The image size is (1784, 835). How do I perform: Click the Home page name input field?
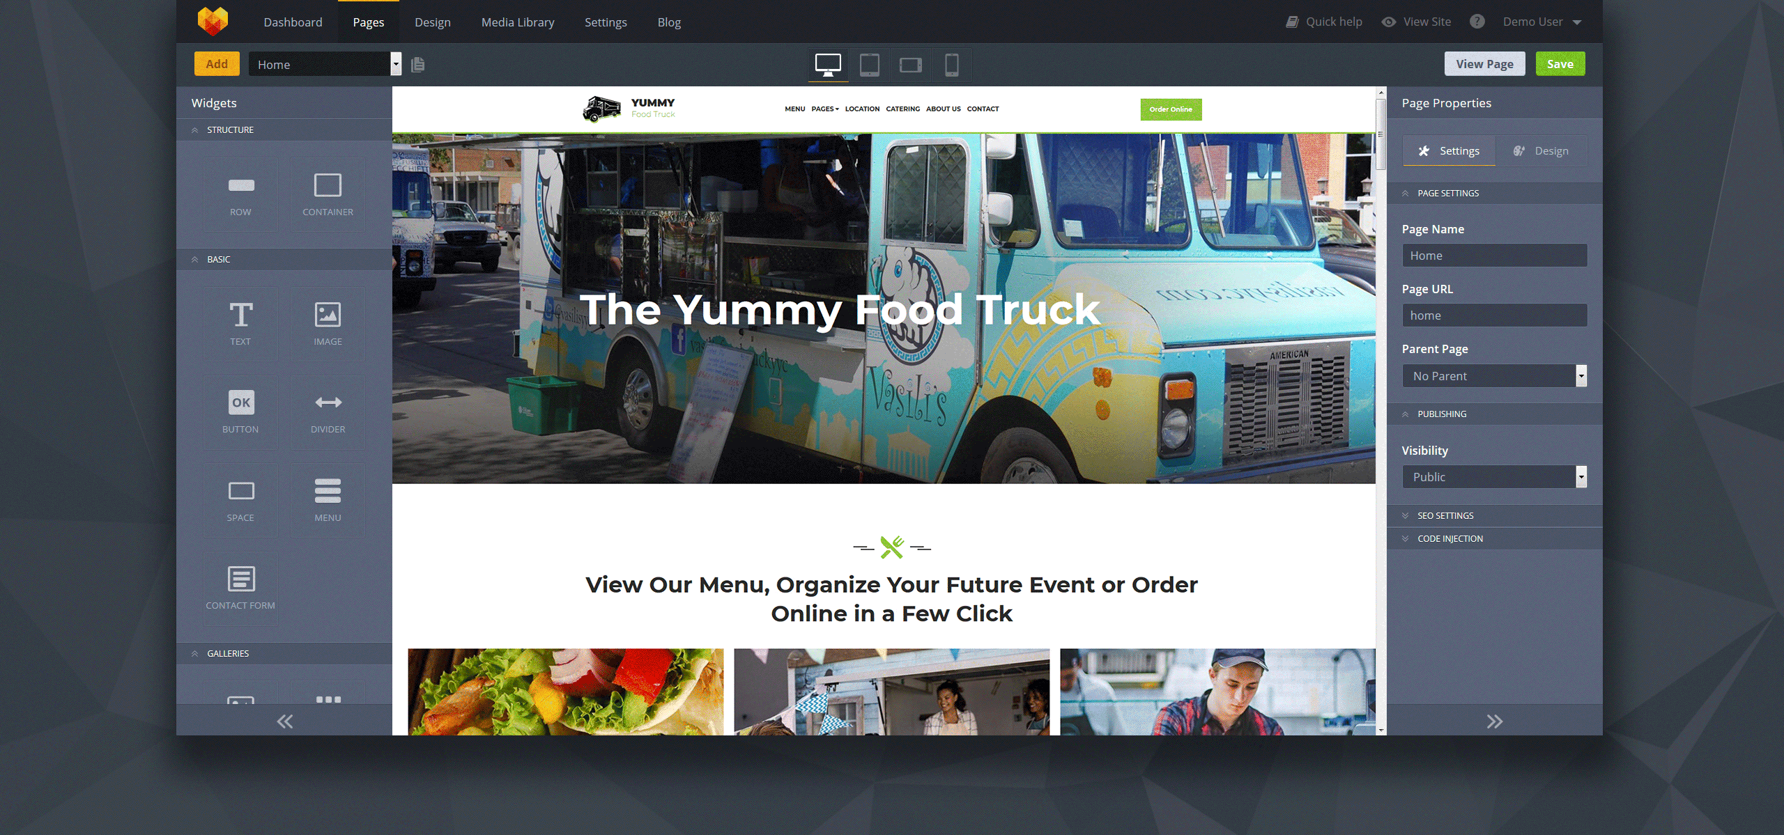point(1494,255)
